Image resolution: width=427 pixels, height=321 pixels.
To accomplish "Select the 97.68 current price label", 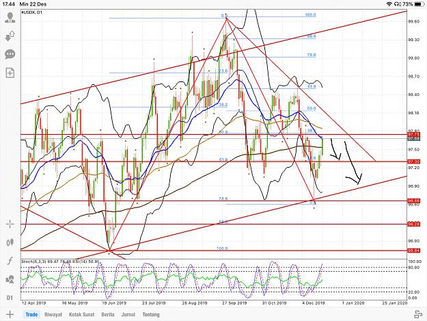I will (413, 138).
